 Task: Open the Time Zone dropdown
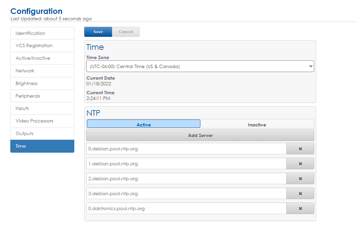coord(199,66)
